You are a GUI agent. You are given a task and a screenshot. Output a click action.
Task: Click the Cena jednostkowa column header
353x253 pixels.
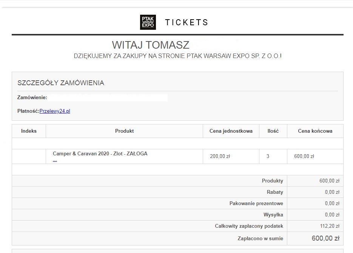pos(231,131)
